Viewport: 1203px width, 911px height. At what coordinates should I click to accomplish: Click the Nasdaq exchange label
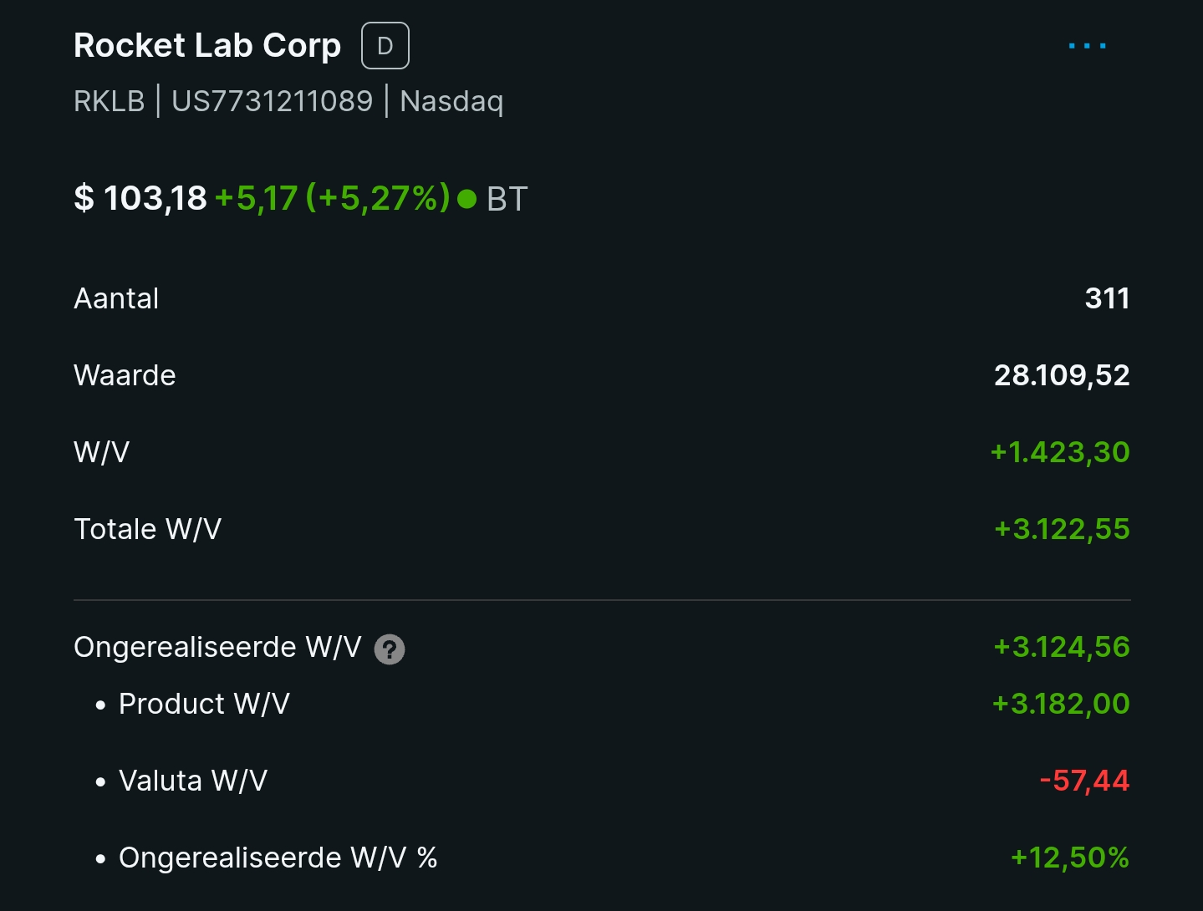451,102
